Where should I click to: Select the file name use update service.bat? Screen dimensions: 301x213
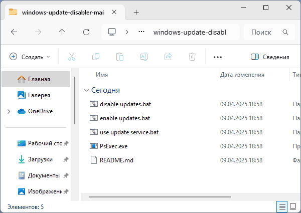129,132
